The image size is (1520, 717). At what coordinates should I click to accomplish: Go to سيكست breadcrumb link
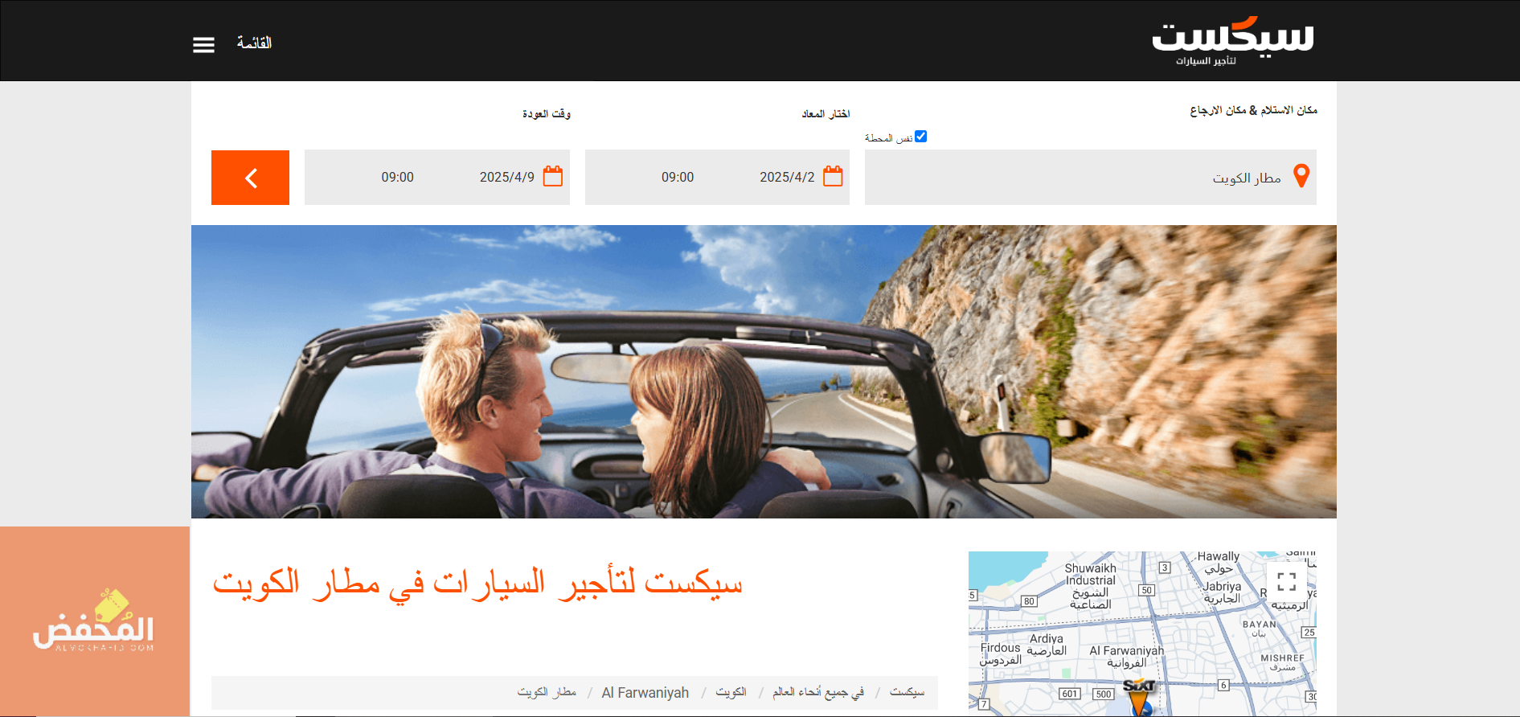[907, 692]
